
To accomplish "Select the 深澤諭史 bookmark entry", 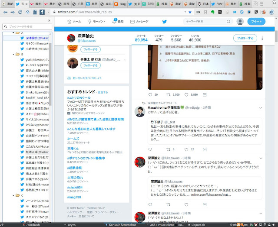I will pos(35,38).
